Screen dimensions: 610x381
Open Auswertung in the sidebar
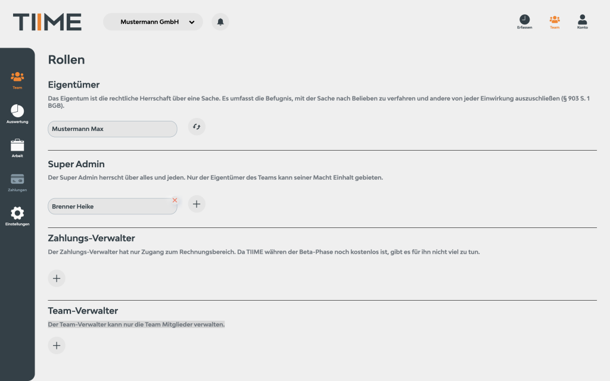click(x=17, y=114)
